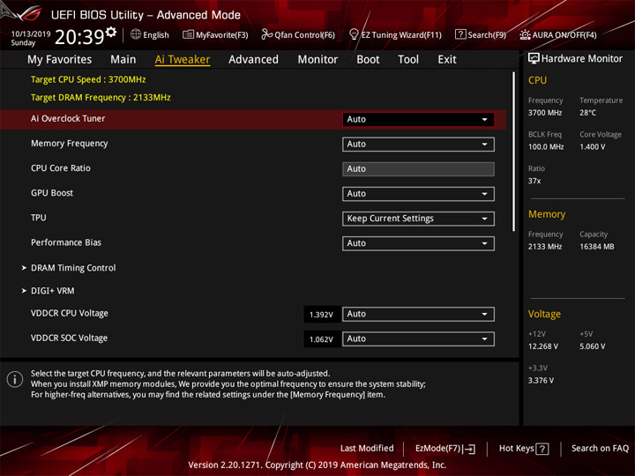Click Last Modified button
The height and width of the screenshot is (476, 635).
click(367, 449)
